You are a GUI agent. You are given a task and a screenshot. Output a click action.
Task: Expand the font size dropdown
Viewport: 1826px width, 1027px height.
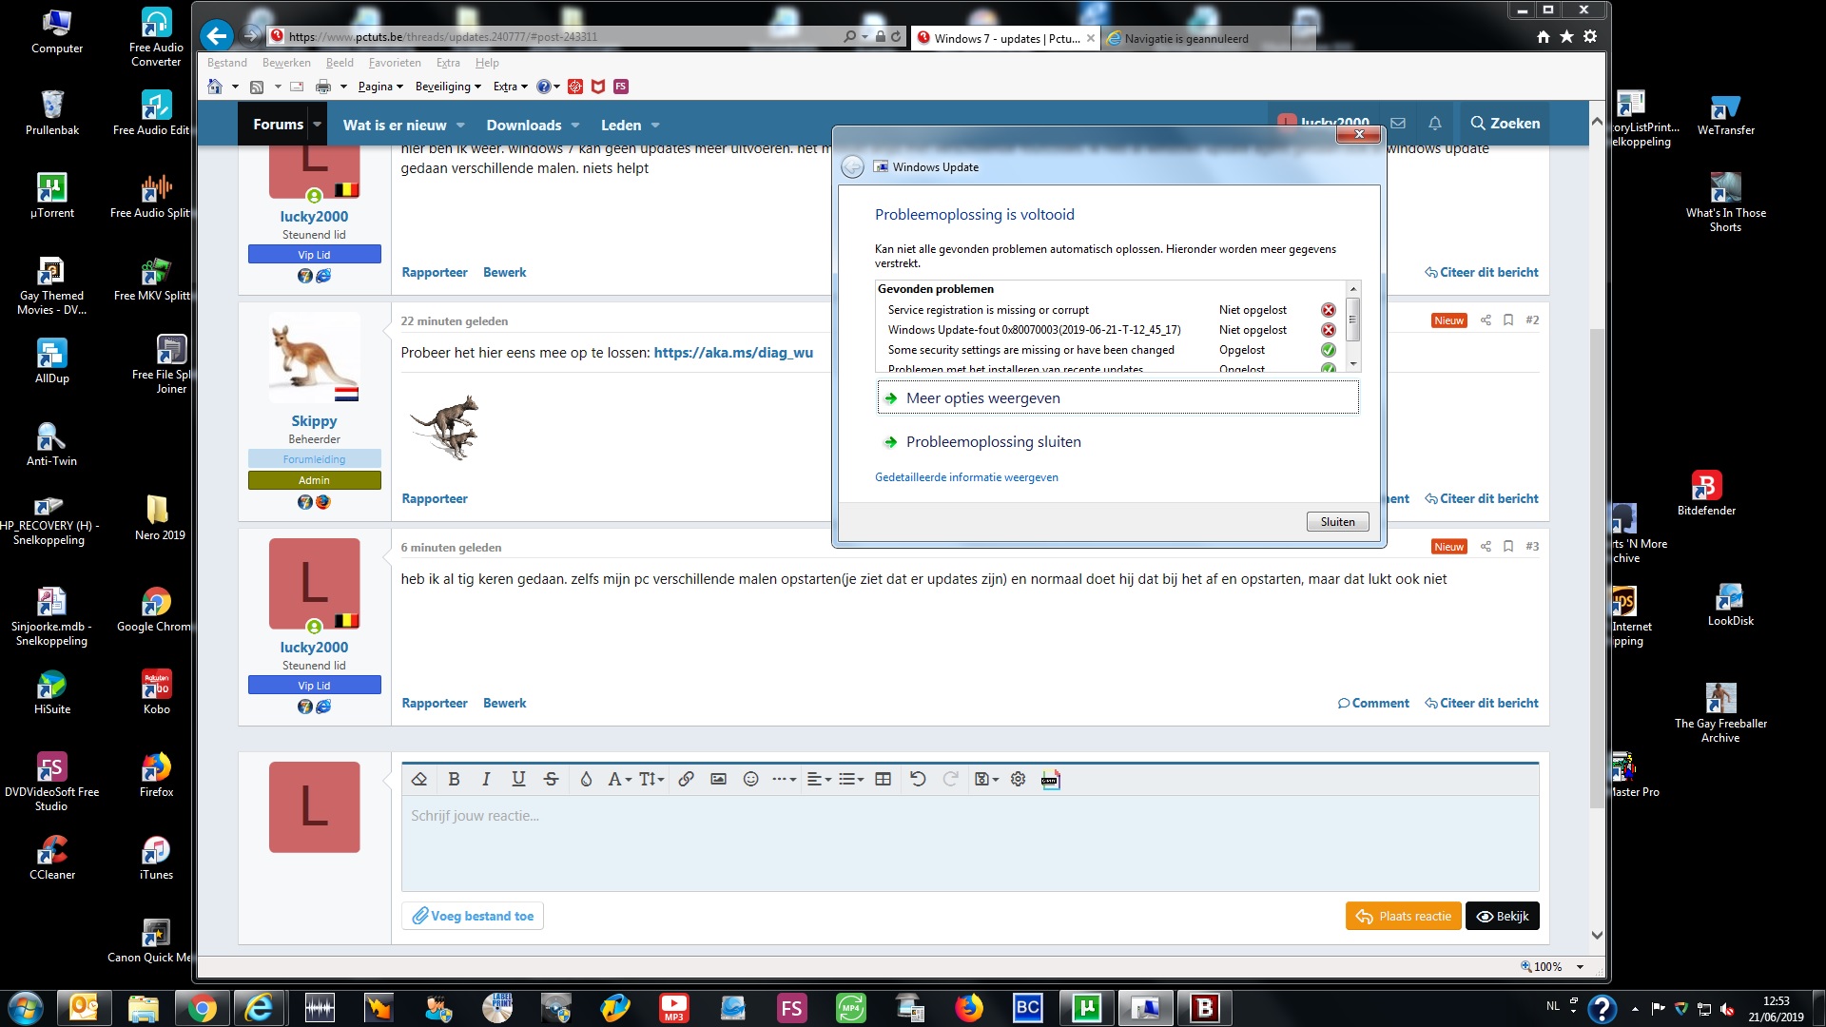[x=651, y=780]
